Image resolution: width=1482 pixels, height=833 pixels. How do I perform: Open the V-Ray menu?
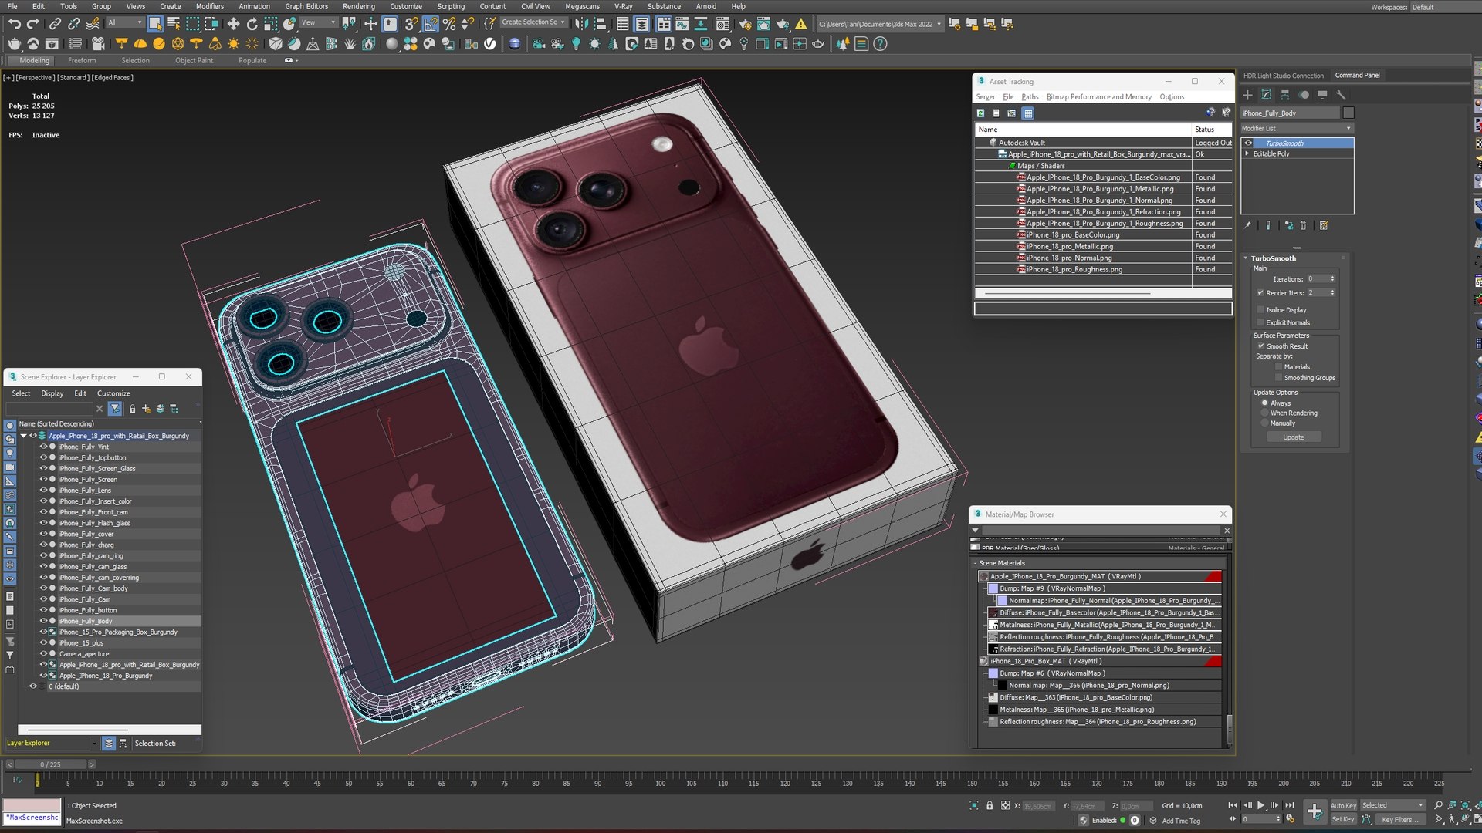(624, 6)
